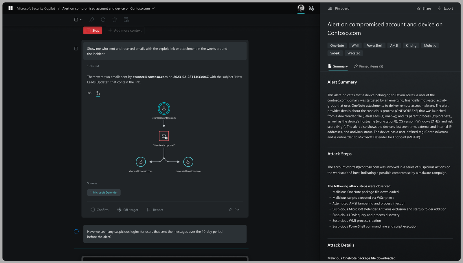463x263 pixels.
Task: Click the eturner@contoso.com sender node
Action: [x=164, y=108]
